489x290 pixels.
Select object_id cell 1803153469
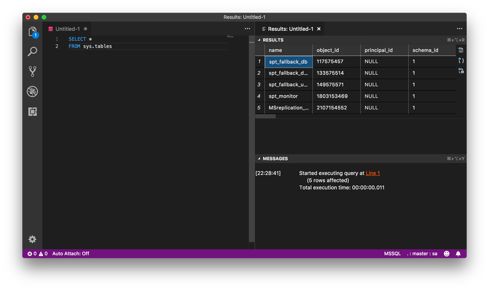click(x=337, y=96)
